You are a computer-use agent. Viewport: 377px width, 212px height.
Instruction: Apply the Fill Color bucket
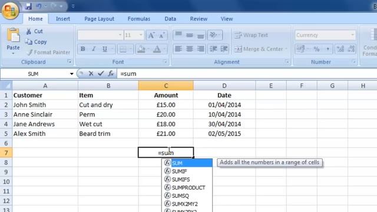coord(141,49)
